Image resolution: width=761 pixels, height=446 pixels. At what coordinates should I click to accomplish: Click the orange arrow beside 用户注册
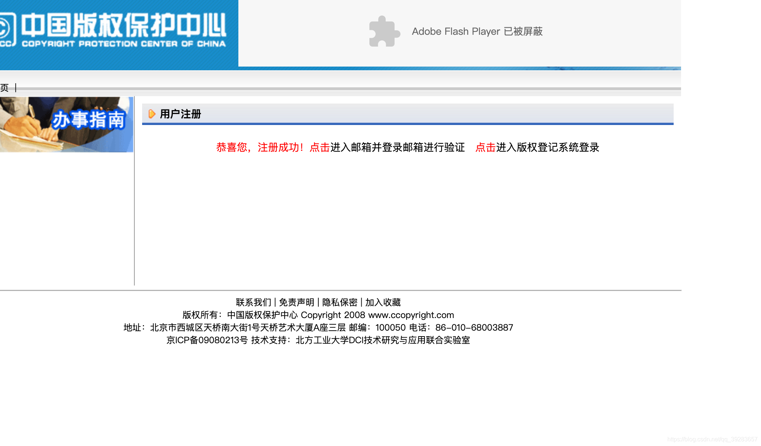point(152,114)
